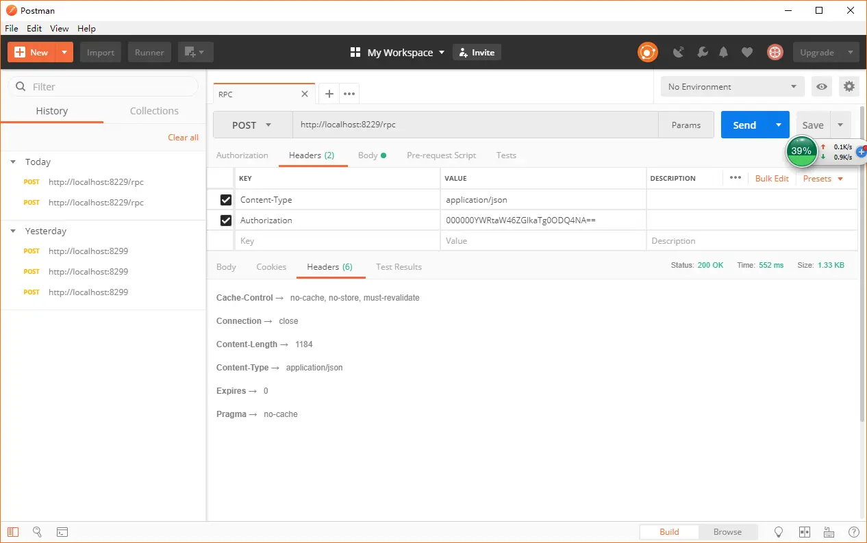Open the New button dropdown arrow
The height and width of the screenshot is (543, 867).
coord(64,52)
